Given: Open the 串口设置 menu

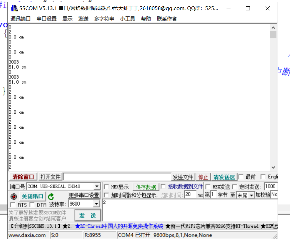Looking at the screenshot, I should click(46, 19).
